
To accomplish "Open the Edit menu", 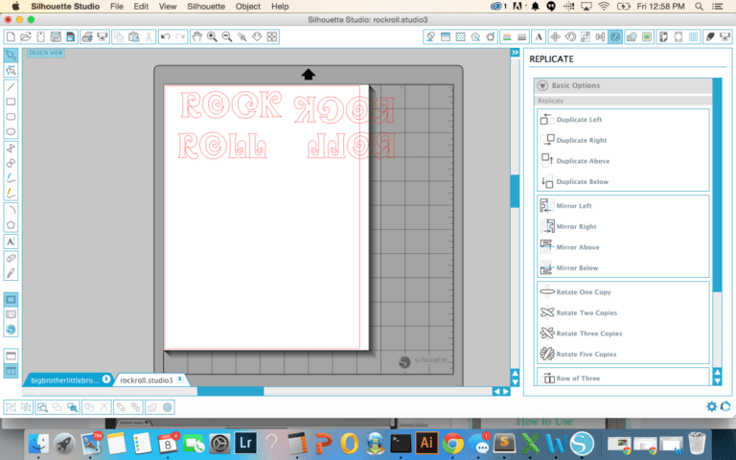I will coord(141,7).
